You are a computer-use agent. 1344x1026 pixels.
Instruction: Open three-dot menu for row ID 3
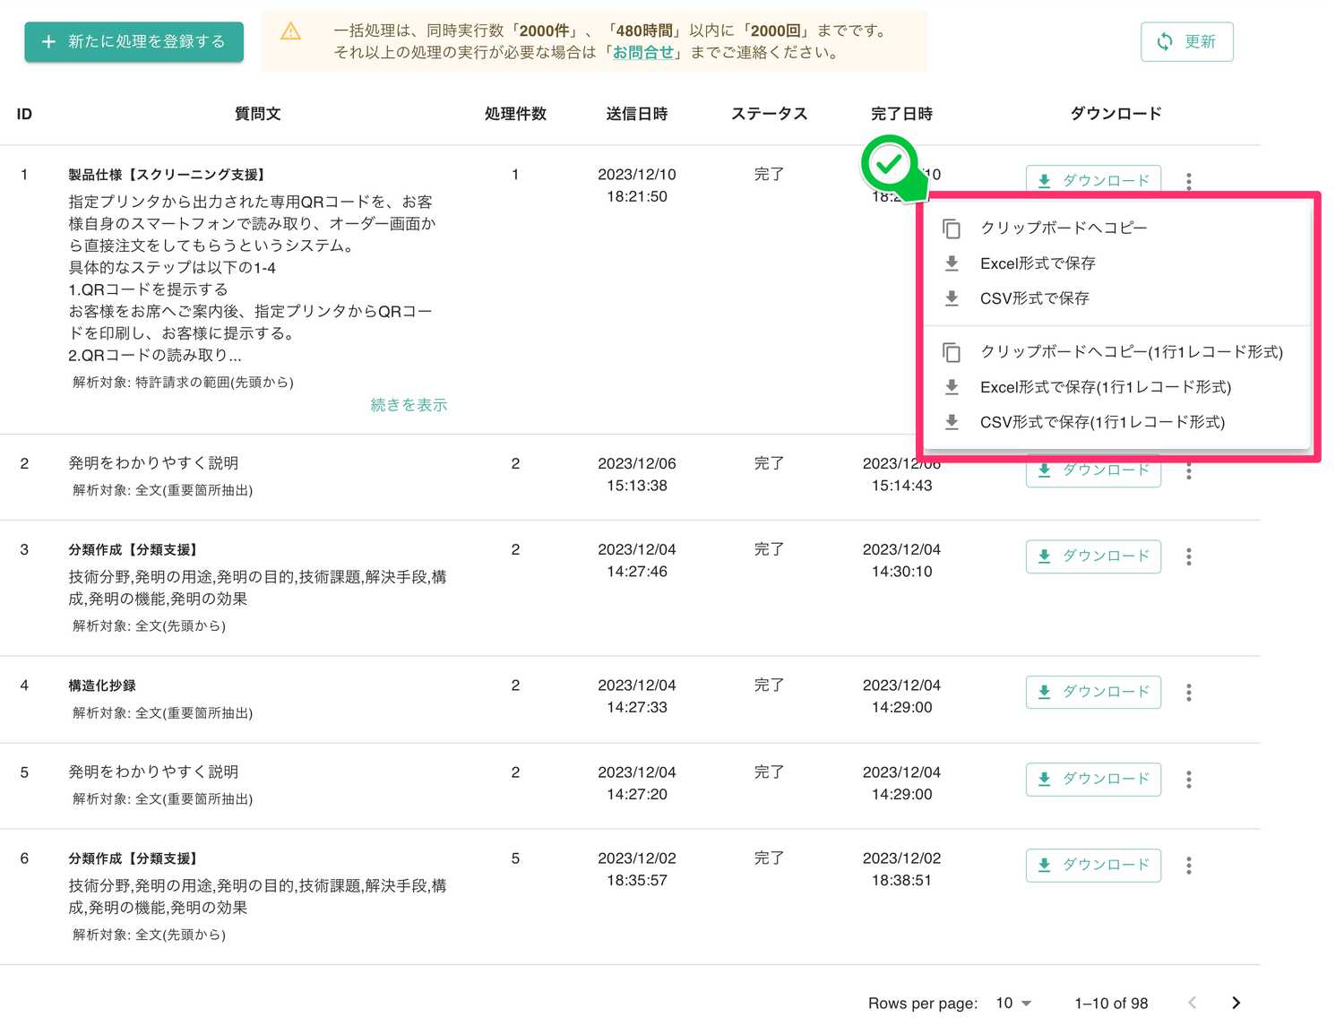click(1189, 556)
